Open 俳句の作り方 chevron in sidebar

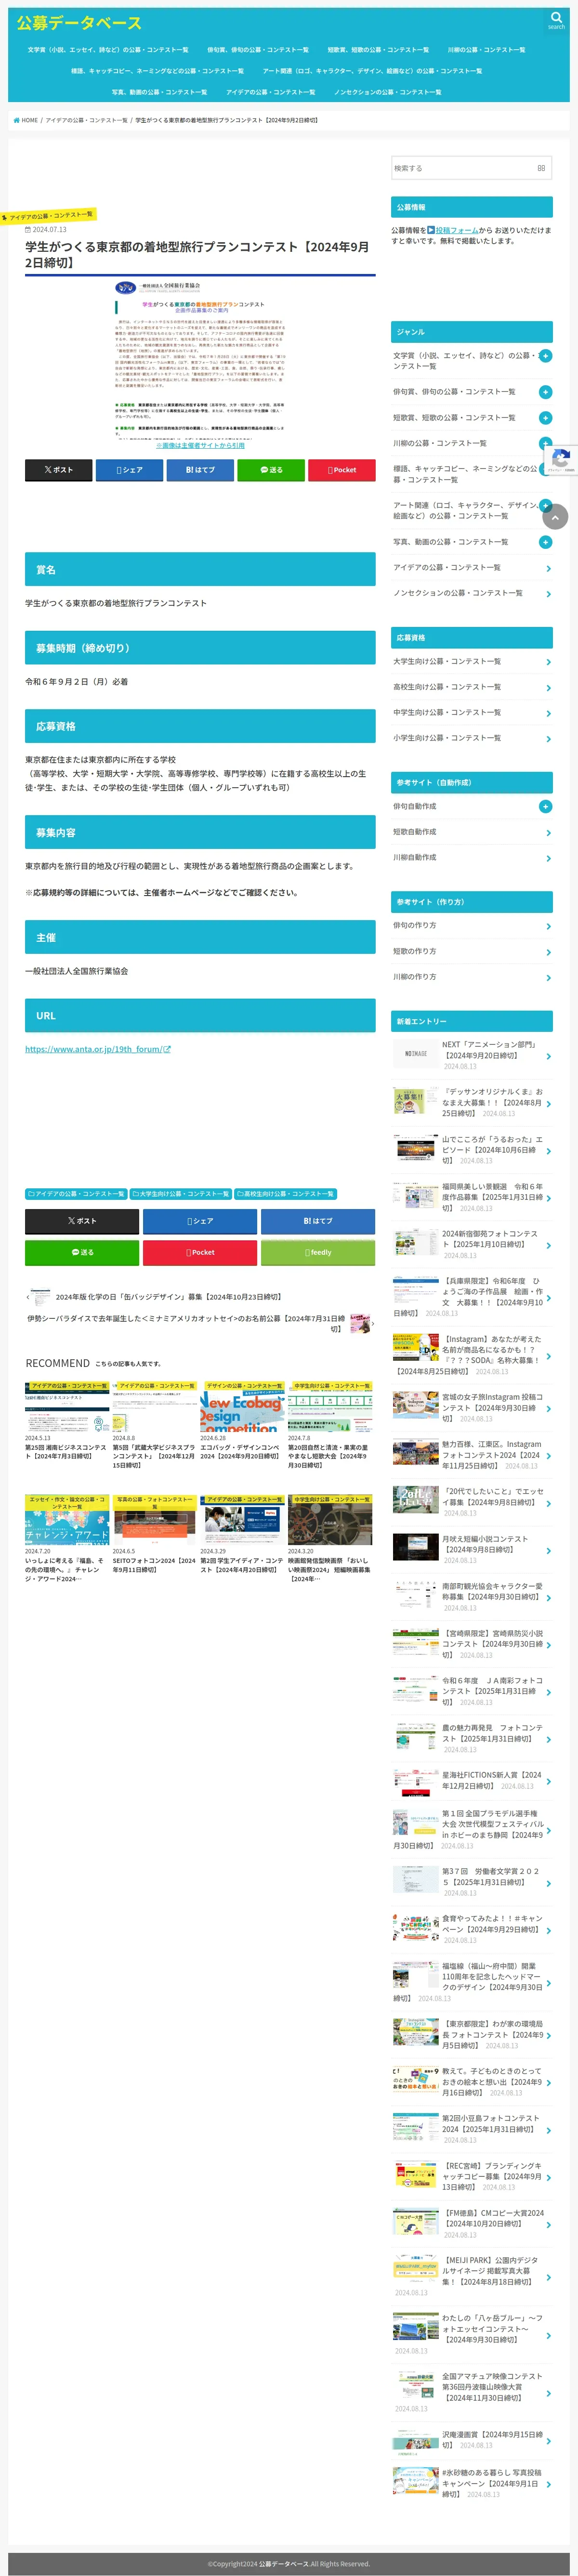click(x=548, y=927)
